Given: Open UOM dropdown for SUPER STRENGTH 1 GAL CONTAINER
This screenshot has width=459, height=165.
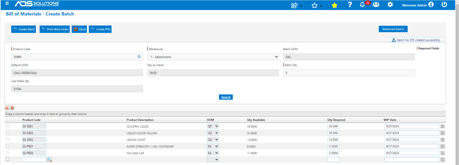Looking at the screenshot, I should pyautogui.click(x=213, y=146).
